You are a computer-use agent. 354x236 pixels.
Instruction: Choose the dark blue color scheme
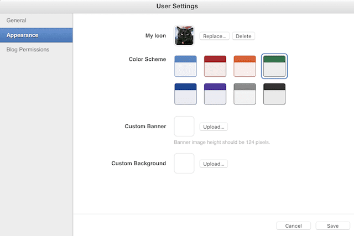click(185, 94)
